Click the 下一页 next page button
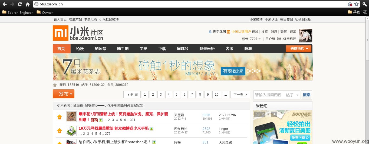Viewport: 369px width, 144px height. (240, 95)
